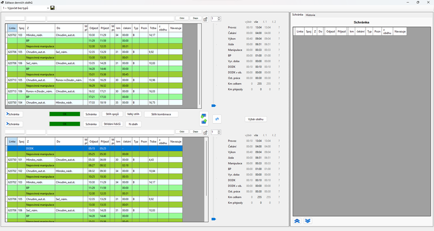Click the double up chevron icon

tap(297, 221)
